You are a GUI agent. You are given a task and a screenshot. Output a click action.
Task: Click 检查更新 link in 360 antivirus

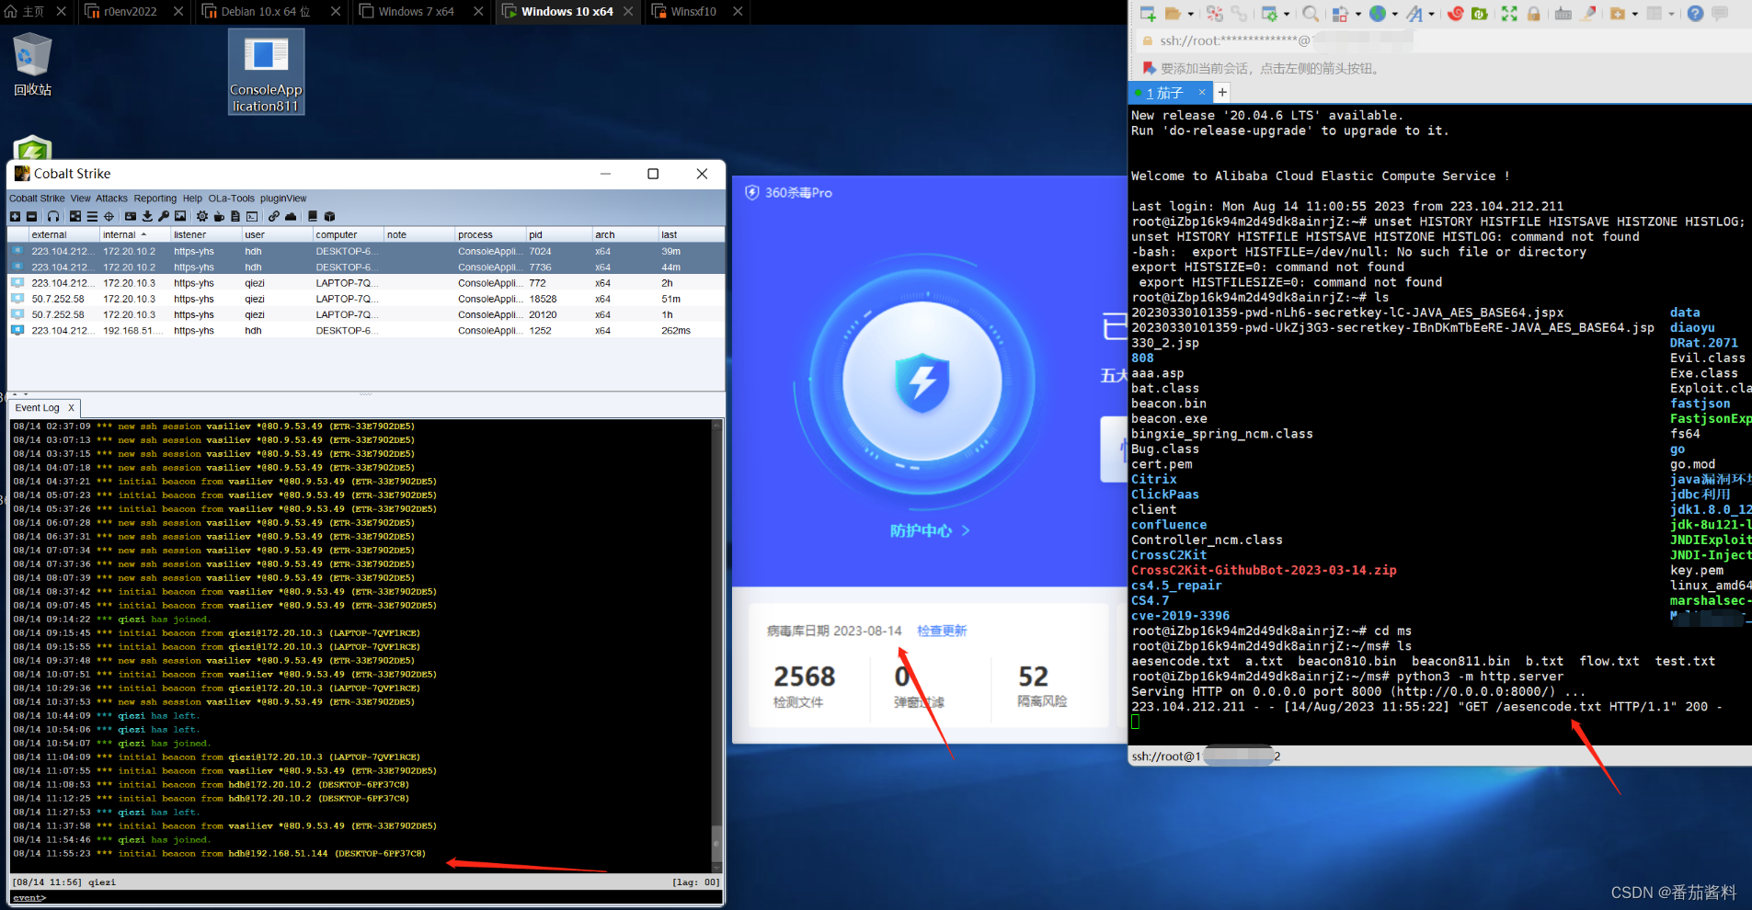[942, 631]
